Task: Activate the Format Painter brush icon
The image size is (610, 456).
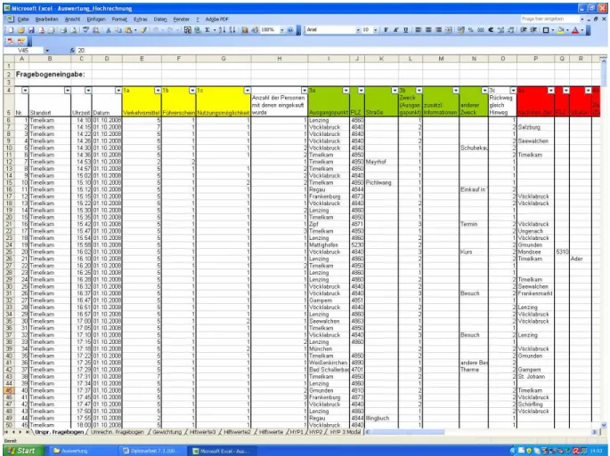Action: [x=143, y=30]
